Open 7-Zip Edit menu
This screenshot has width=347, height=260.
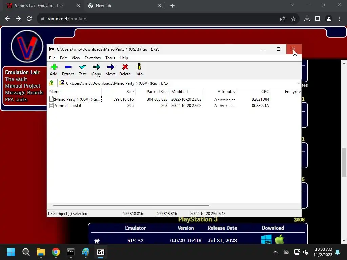(63, 58)
